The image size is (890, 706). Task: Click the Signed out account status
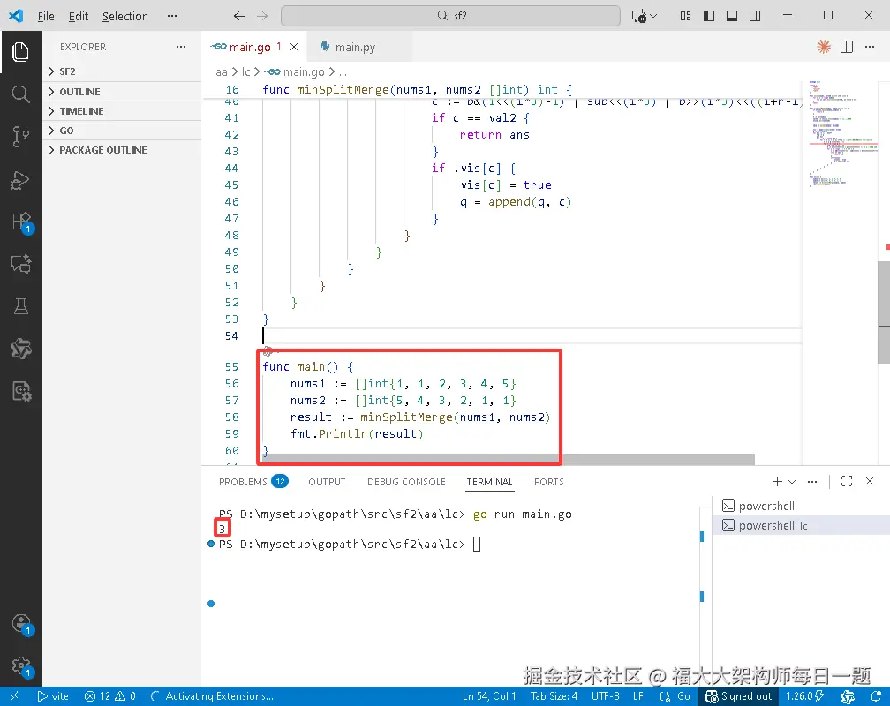click(738, 696)
